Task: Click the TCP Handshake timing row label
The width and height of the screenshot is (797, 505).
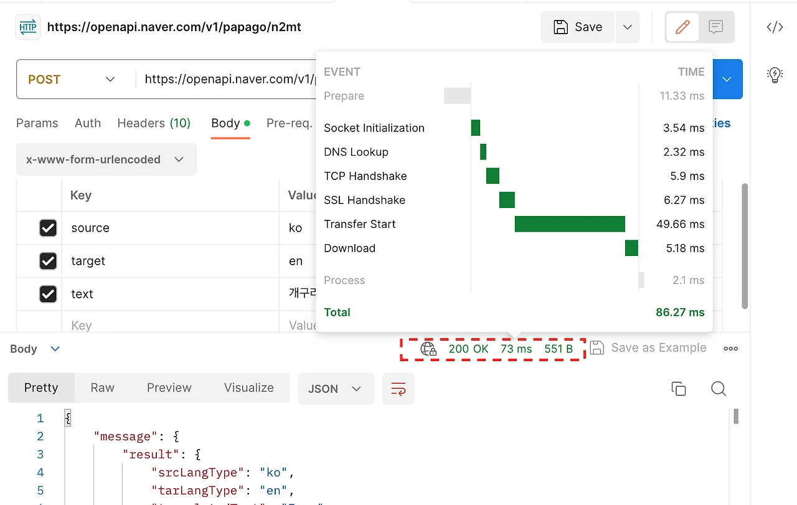Action: point(365,176)
